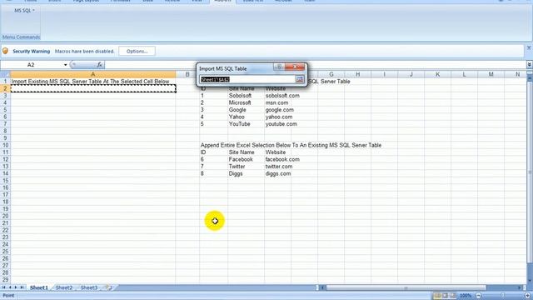
Task: Click the Insert Worksheet tab icon
Action: click(109, 287)
